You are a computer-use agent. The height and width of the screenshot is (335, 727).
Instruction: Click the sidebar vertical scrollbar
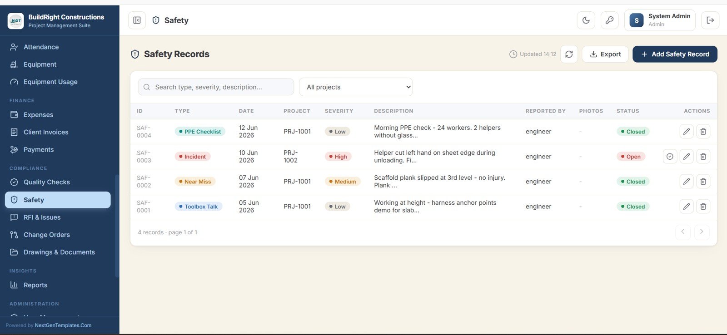pyautogui.click(x=117, y=226)
